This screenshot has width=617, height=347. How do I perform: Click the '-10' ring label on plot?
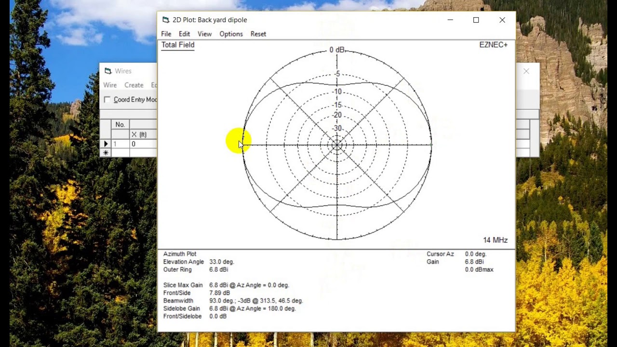[x=337, y=92]
